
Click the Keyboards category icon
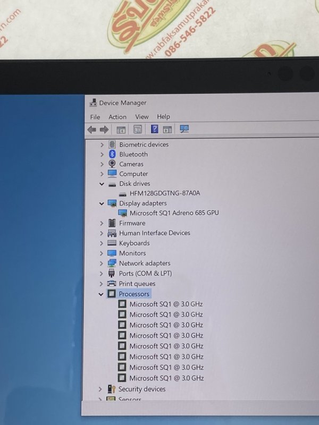(112, 243)
